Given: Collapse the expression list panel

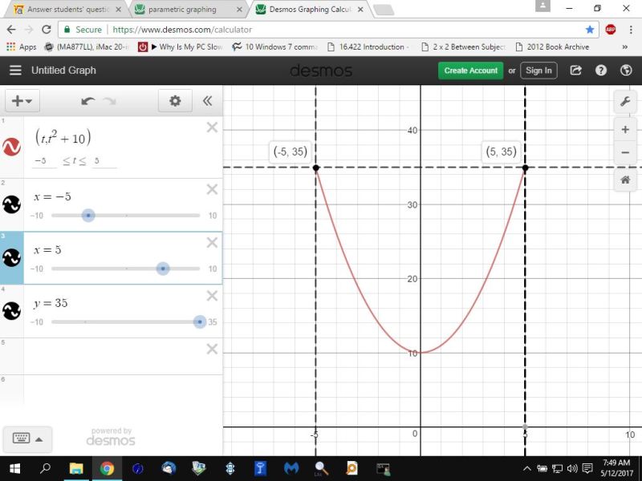Looking at the screenshot, I should pyautogui.click(x=208, y=101).
